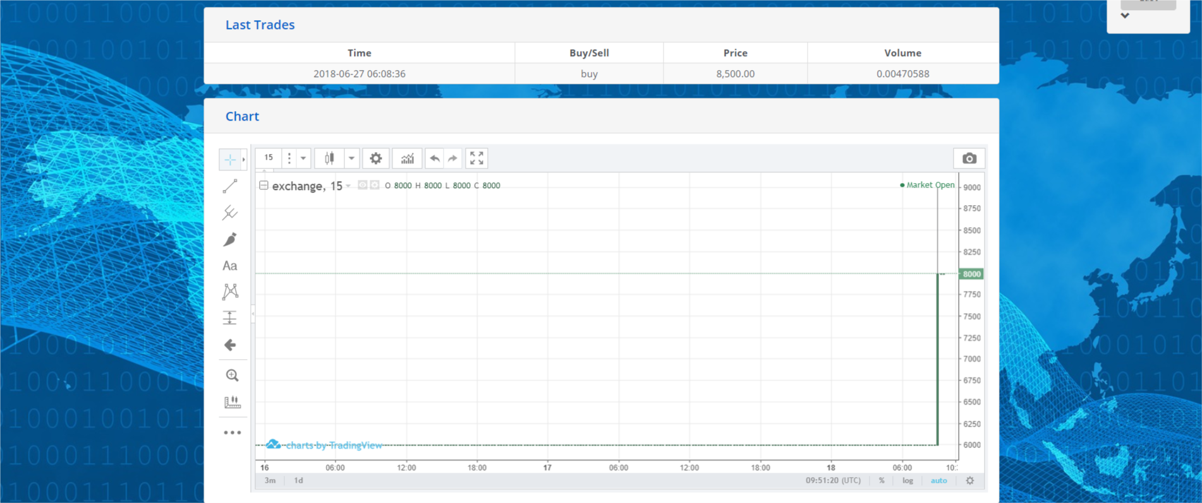The width and height of the screenshot is (1202, 503).
Task: Click trade time 2018-06-27 06:08:36
Action: (x=359, y=74)
